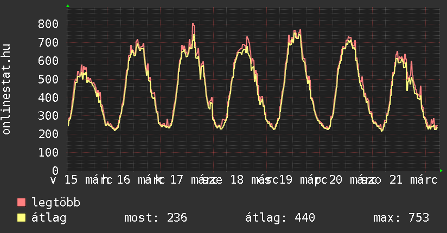
Task: Click the átlag legend label text
Action: (x=49, y=218)
